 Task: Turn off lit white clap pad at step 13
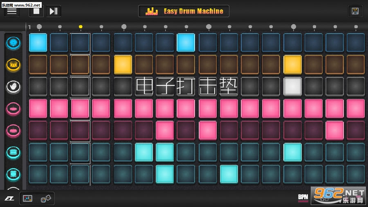click(x=292, y=86)
